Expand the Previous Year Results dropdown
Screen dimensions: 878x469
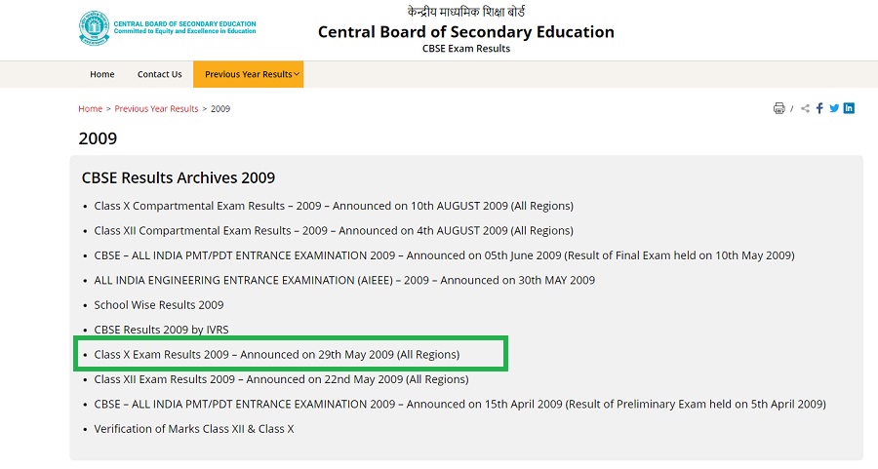pyautogui.click(x=248, y=74)
